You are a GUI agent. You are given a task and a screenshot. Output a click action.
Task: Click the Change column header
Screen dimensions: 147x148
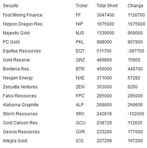(135, 6)
